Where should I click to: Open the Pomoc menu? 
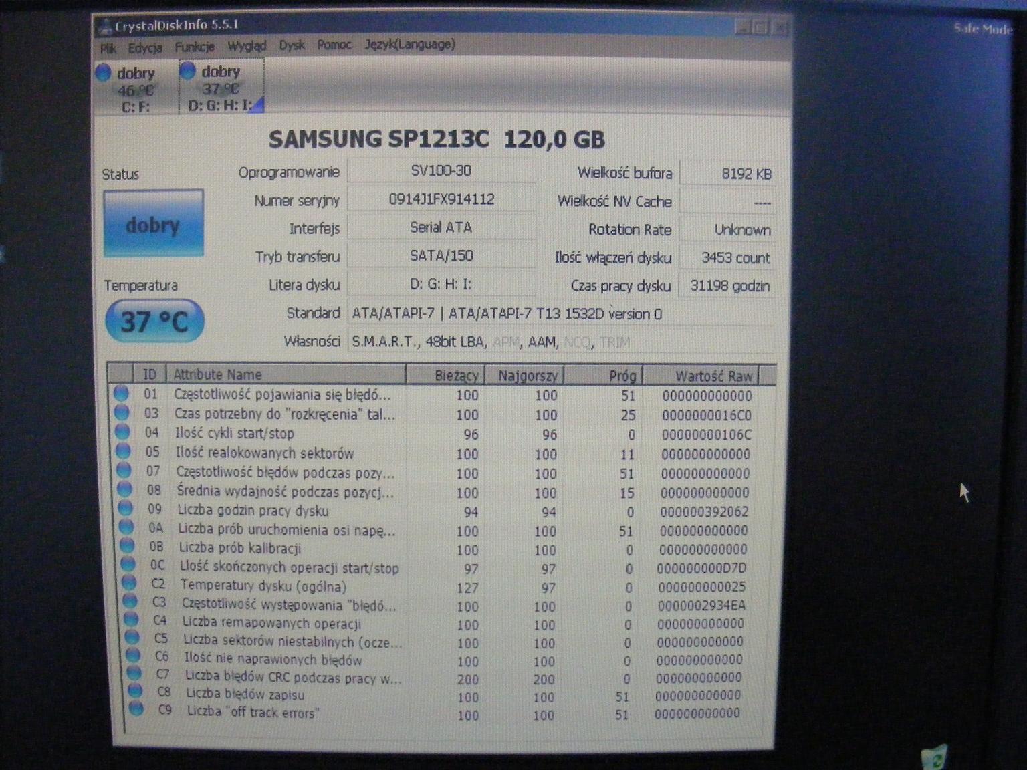point(334,46)
